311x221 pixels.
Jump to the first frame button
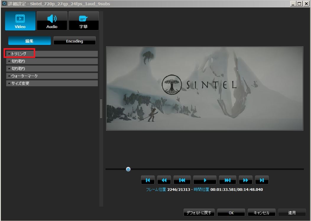[148, 180]
